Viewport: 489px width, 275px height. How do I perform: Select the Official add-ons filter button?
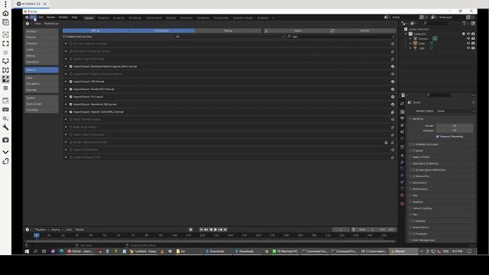click(x=96, y=31)
